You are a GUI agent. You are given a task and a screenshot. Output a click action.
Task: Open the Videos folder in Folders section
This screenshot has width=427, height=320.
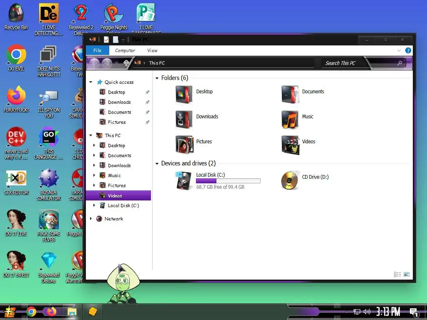coord(299,145)
